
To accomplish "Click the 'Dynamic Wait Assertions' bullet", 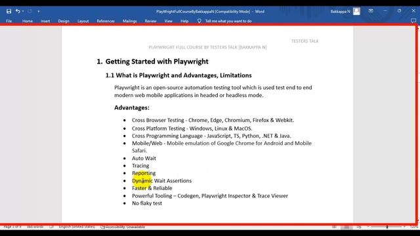I will [x=162, y=181].
